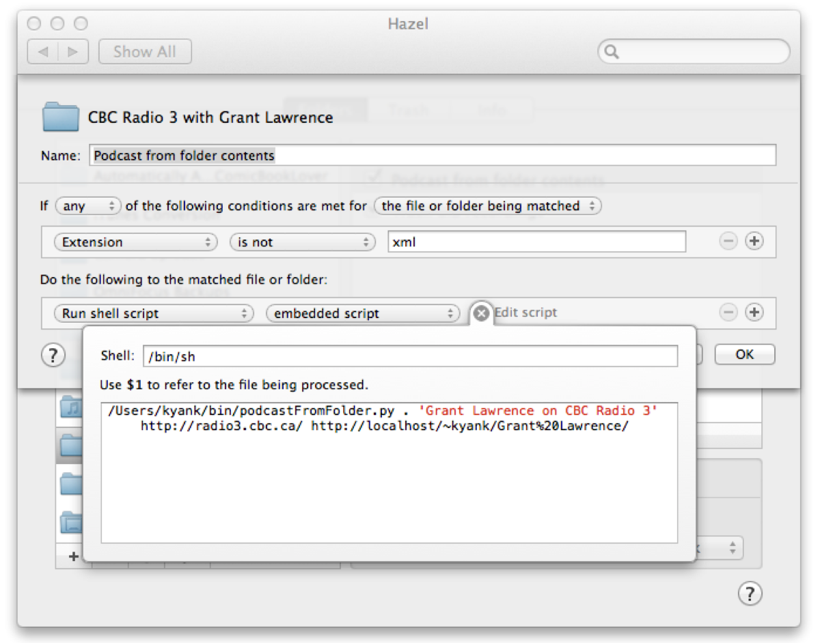The image size is (820, 643).
Task: Click the CBC Radio 3 folder icon
Action: click(61, 117)
